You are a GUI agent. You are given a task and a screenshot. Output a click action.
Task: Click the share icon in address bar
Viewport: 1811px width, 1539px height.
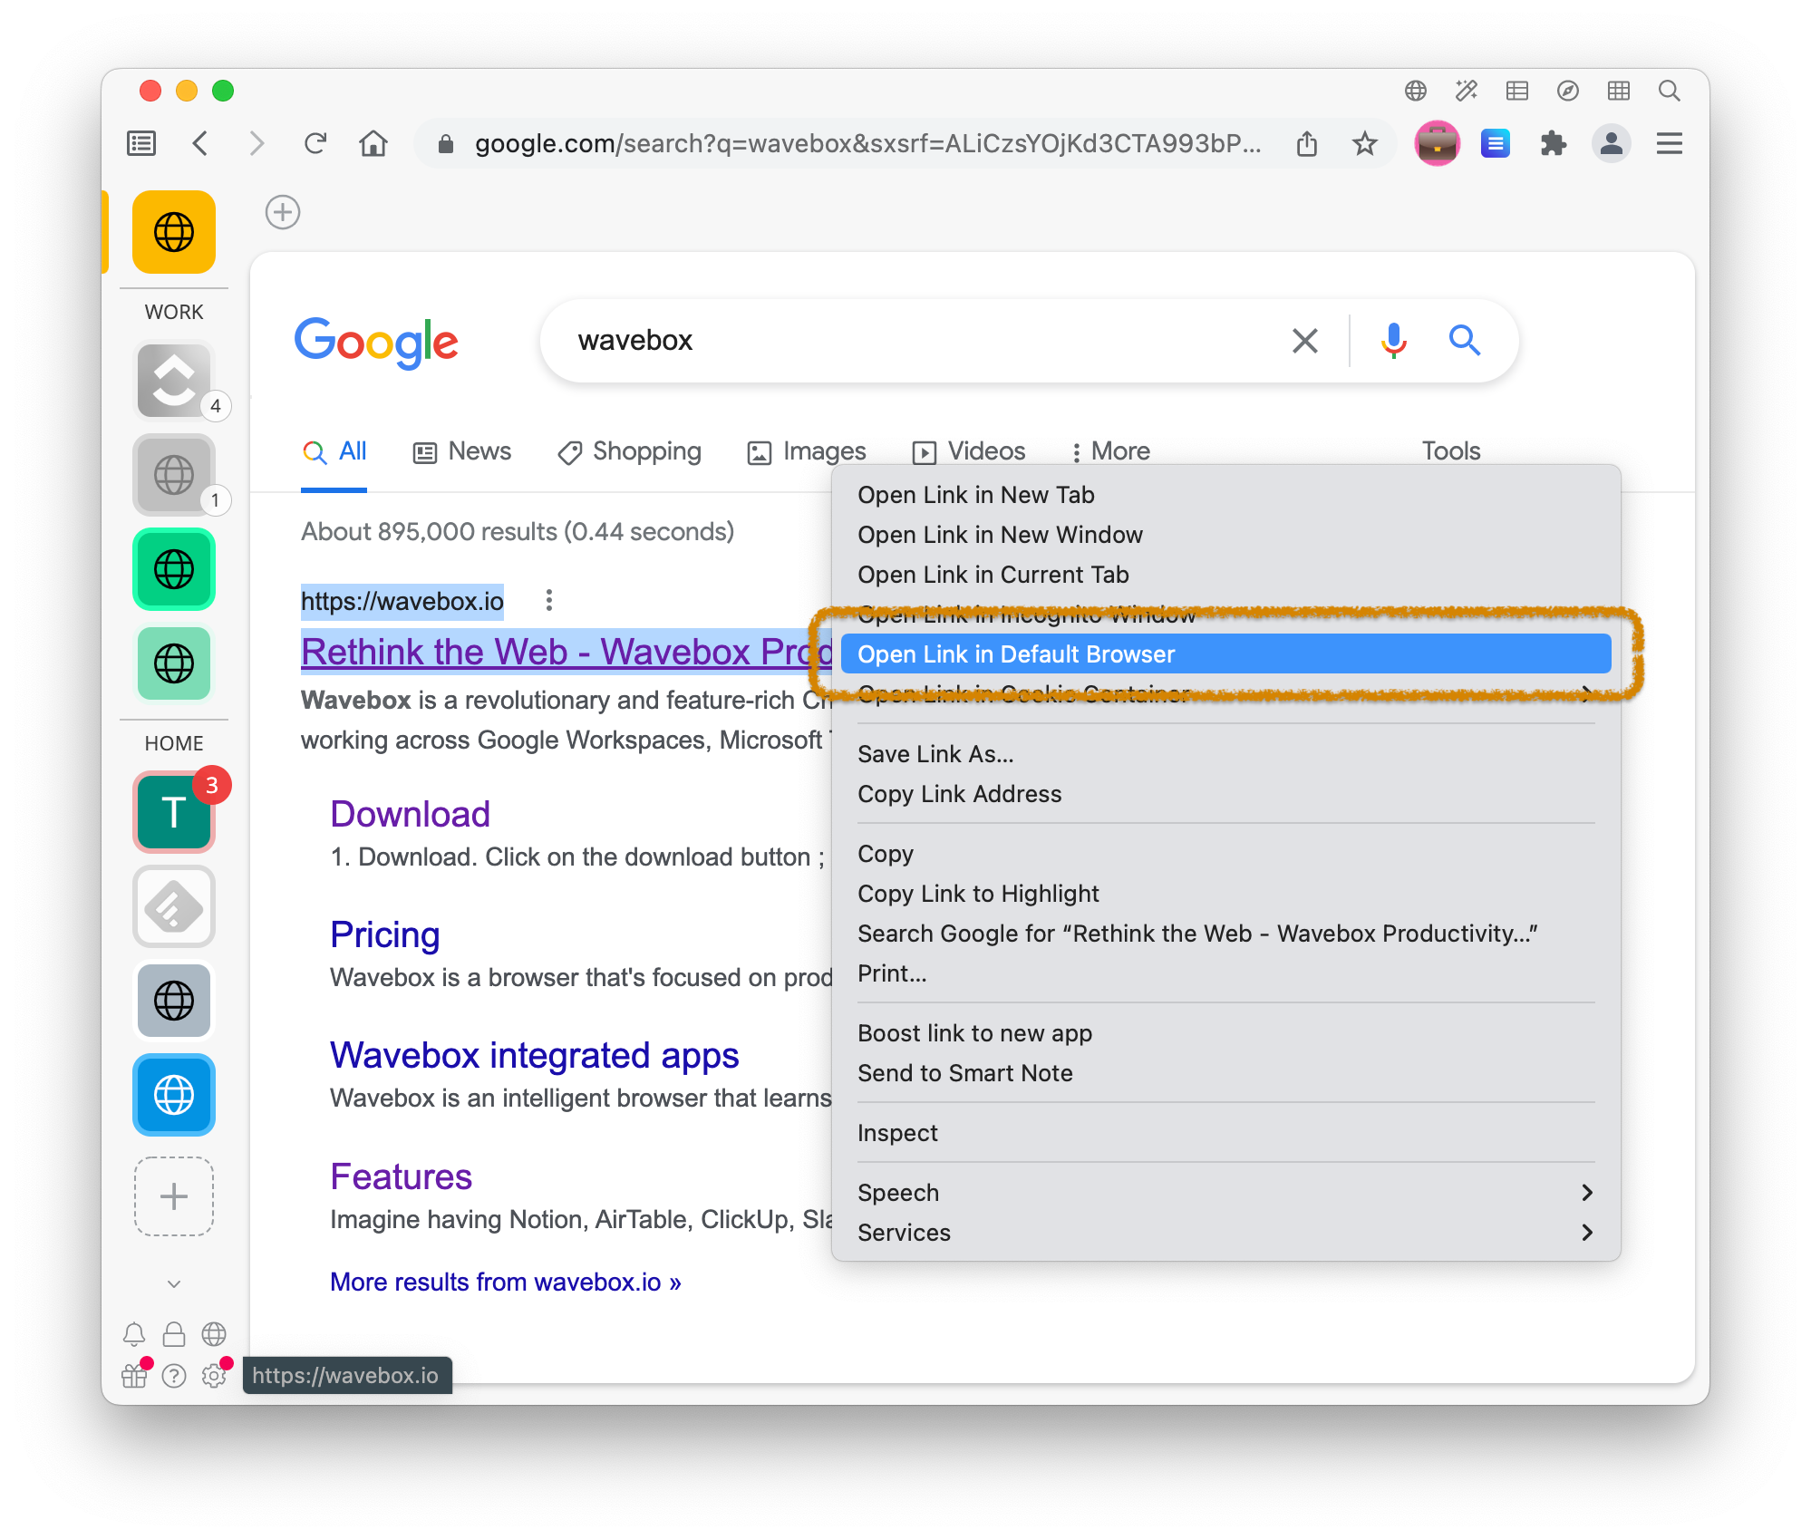1306,143
